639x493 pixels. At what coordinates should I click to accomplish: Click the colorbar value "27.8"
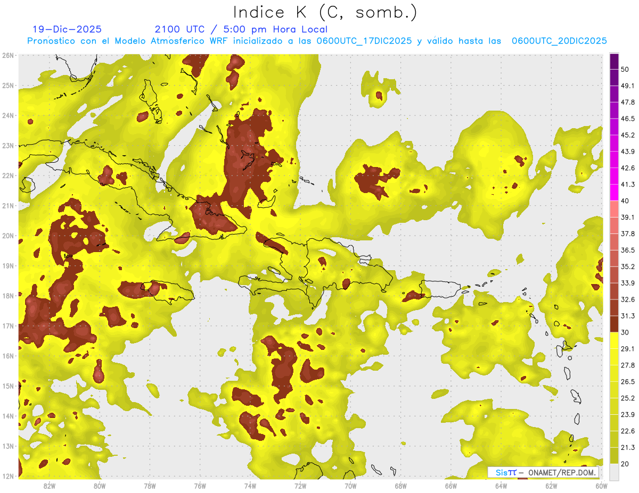tap(627, 365)
